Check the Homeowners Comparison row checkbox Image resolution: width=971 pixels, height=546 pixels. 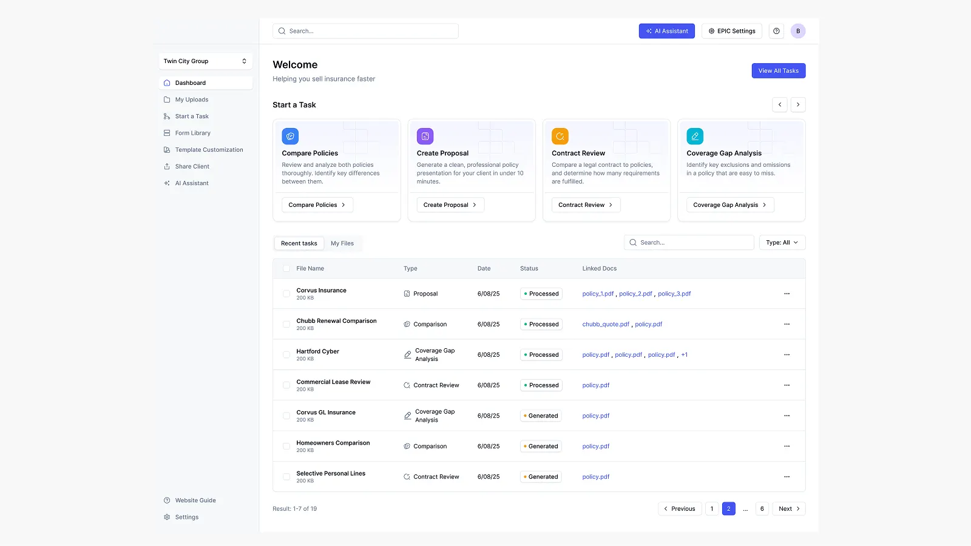pyautogui.click(x=286, y=447)
